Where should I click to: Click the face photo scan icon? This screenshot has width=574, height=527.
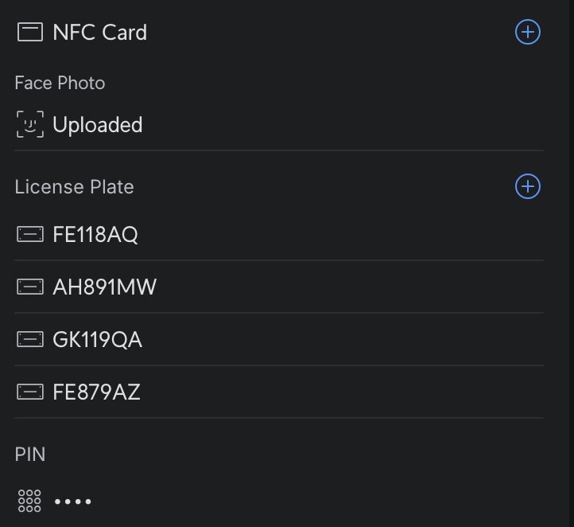30,125
